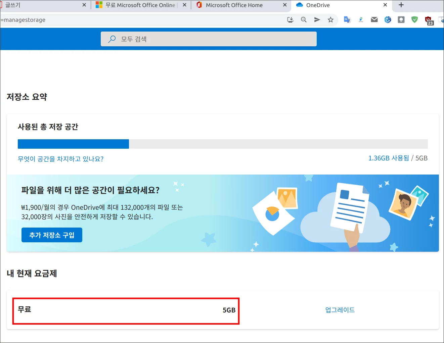This screenshot has height=343, width=444.
Task: Close the Microsoft Office Home tab
Action: click(x=285, y=5)
